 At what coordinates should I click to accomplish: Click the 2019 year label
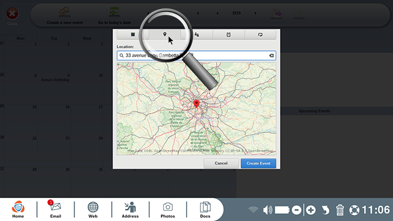(236, 13)
